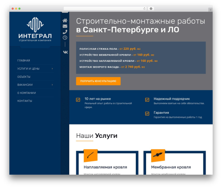
Task: Open the Наплавляемая кровля service title
Action: (x=105, y=167)
